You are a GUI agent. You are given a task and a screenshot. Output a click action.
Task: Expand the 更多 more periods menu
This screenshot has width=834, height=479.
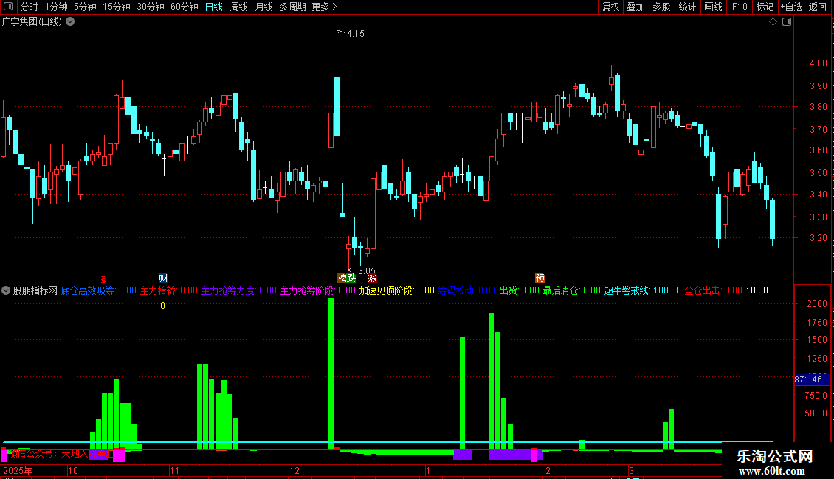(x=324, y=7)
